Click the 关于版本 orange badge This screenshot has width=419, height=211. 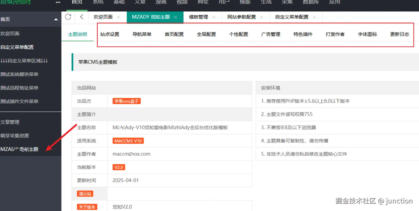click(x=87, y=207)
